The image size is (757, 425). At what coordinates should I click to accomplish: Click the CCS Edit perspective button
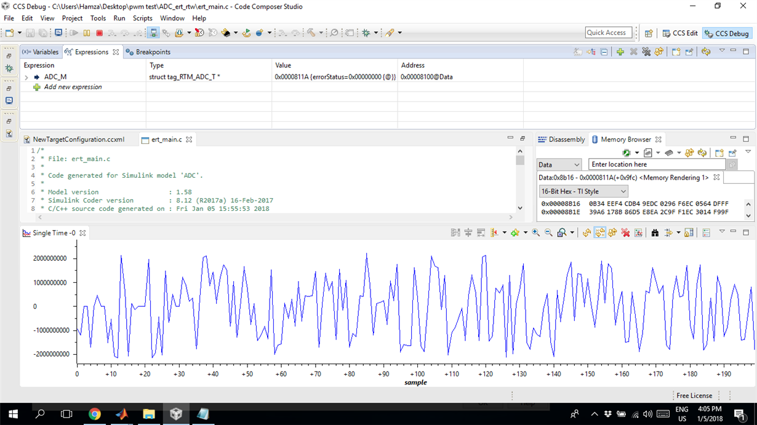click(x=681, y=33)
